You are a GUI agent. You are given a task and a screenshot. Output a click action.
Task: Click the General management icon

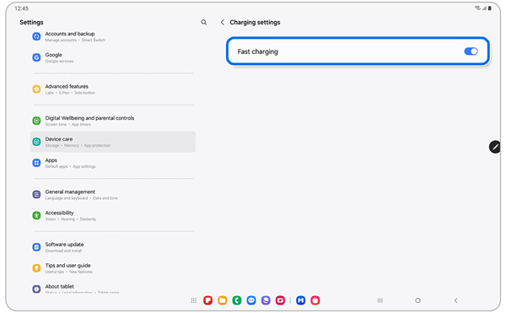click(x=36, y=194)
